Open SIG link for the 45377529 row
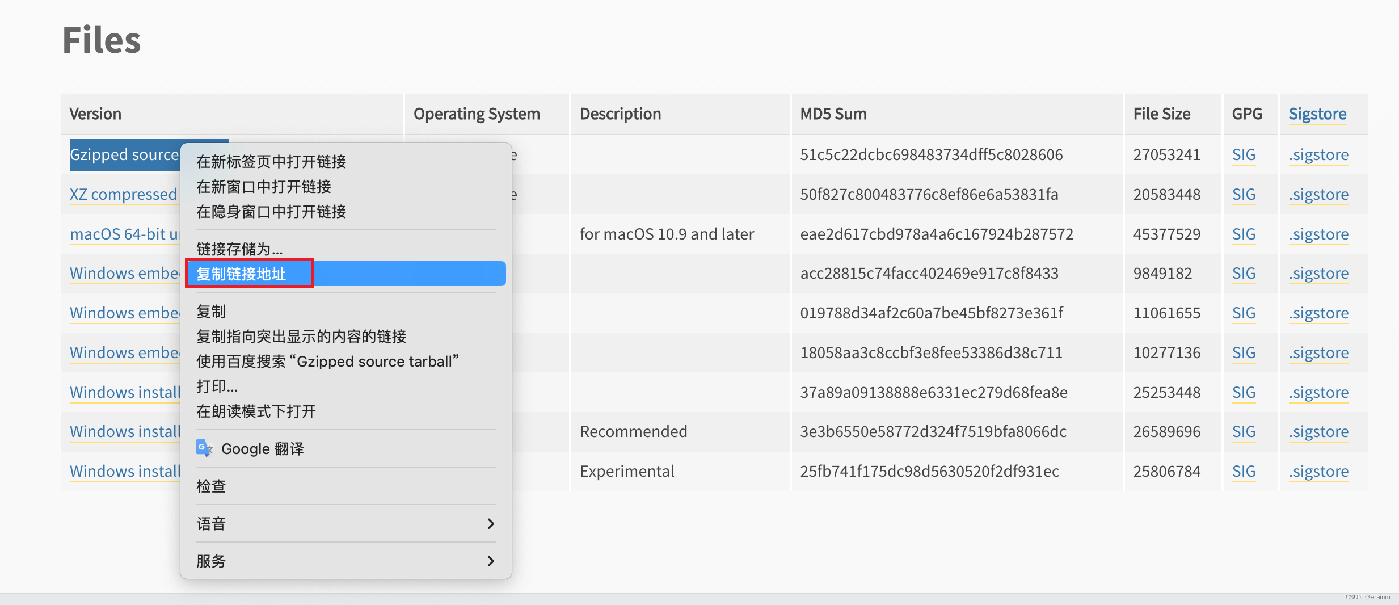 pos(1244,234)
